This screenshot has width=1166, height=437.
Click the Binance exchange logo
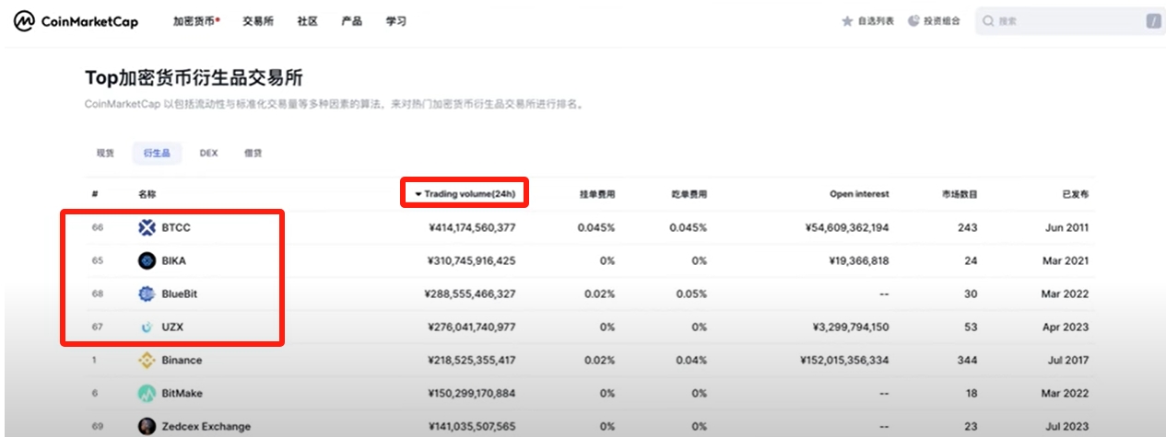147,360
